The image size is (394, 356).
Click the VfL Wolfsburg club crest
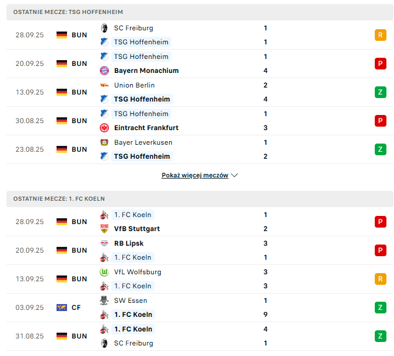(x=104, y=272)
